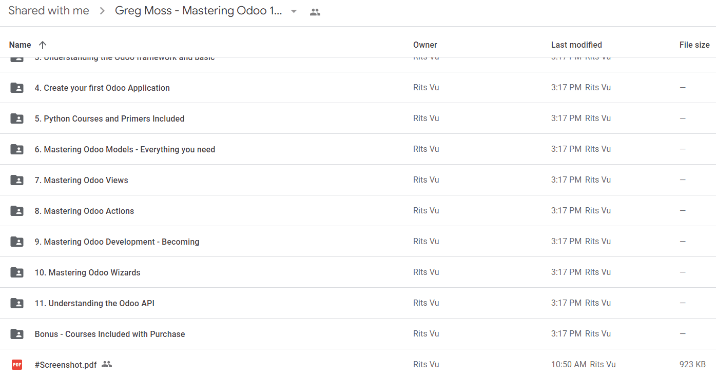Image resolution: width=716 pixels, height=377 pixels.
Task: Click the Owner column header
Action: [x=425, y=45]
